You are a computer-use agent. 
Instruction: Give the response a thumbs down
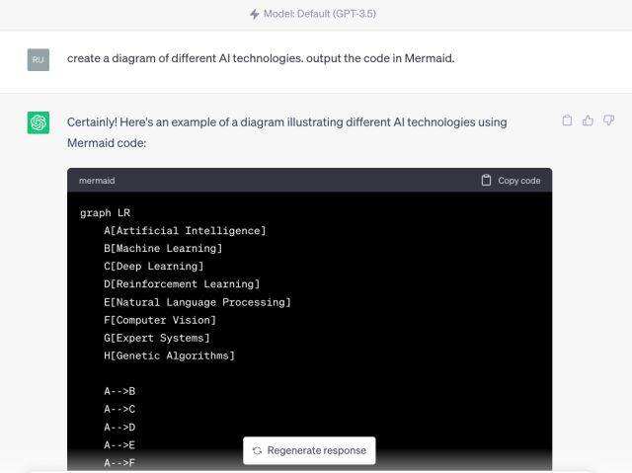coord(608,120)
